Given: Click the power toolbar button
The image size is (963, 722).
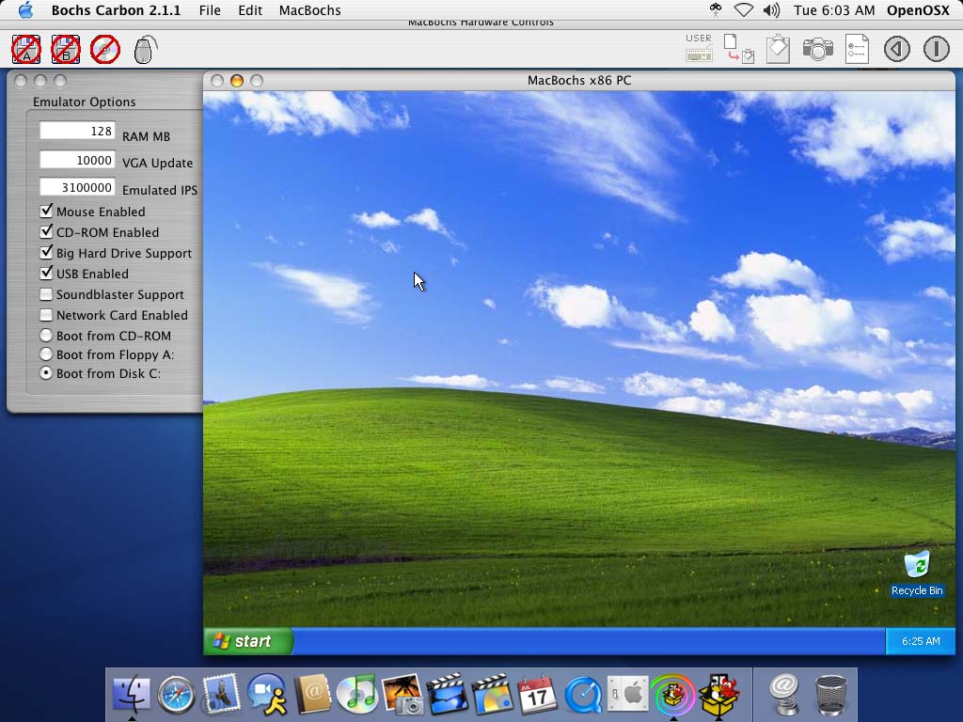Looking at the screenshot, I should pyautogui.click(x=936, y=49).
